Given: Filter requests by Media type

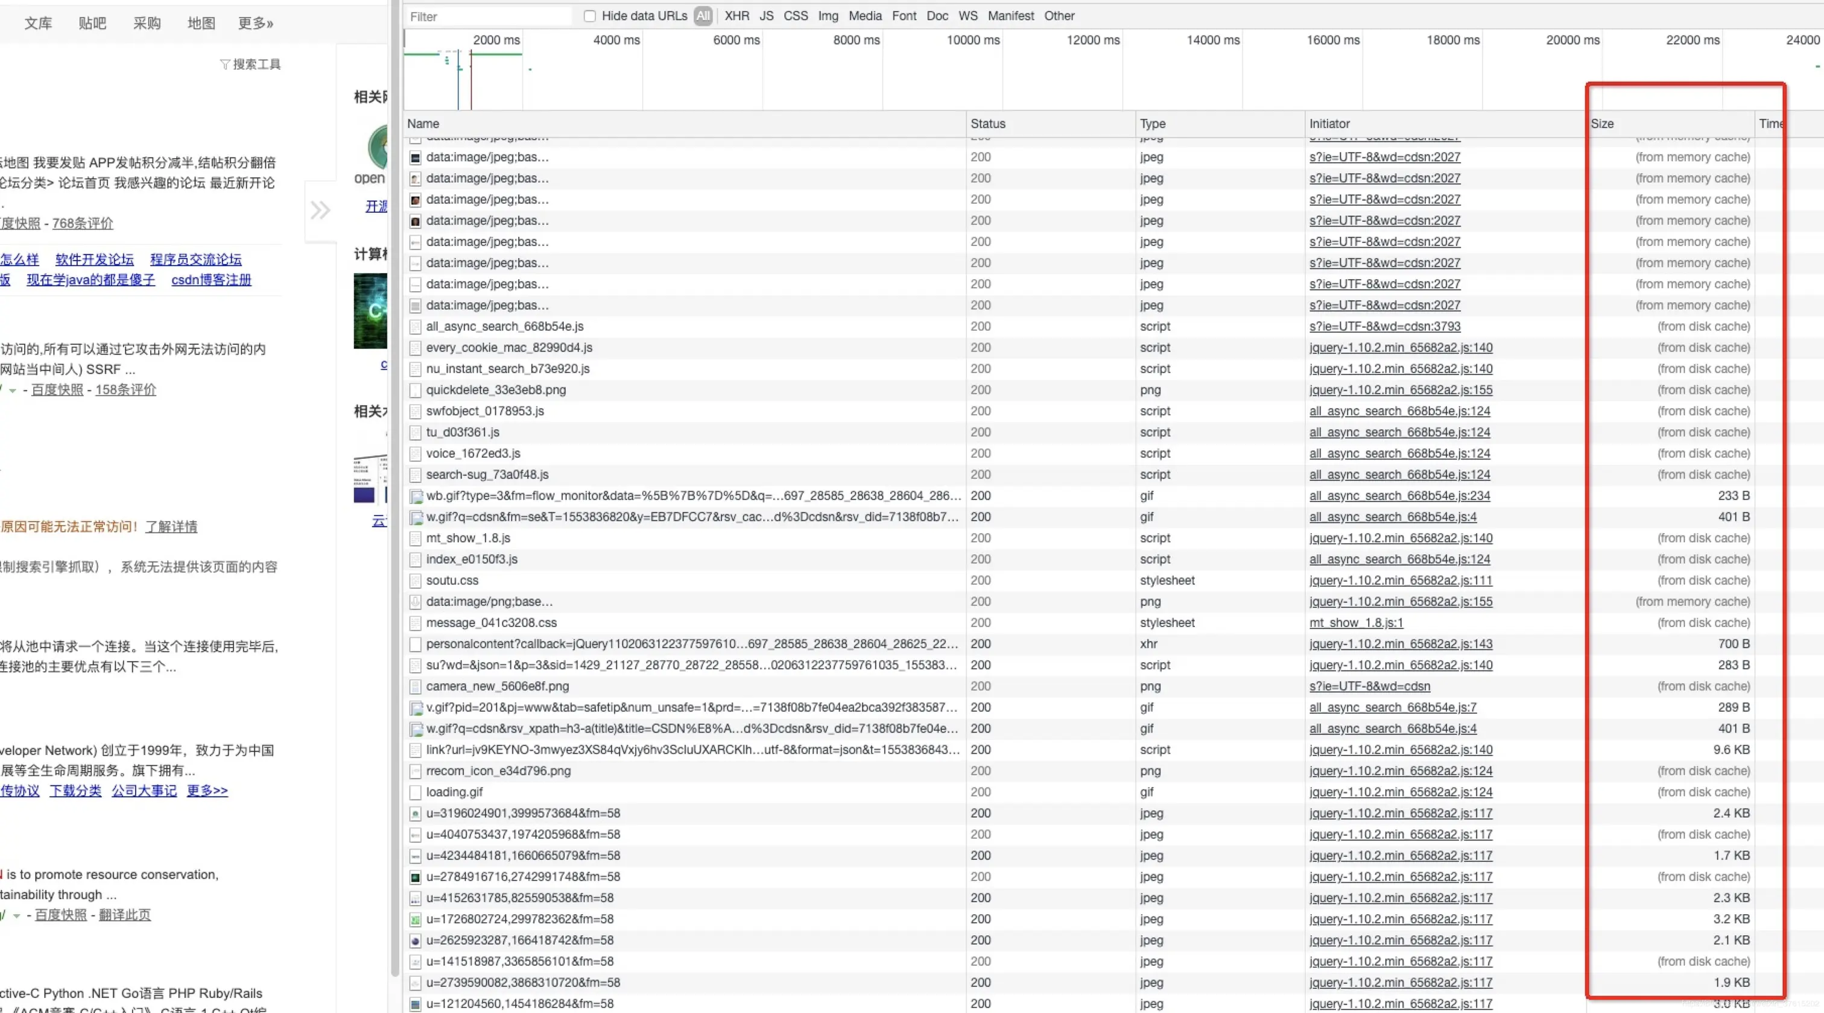Looking at the screenshot, I should pyautogui.click(x=864, y=16).
